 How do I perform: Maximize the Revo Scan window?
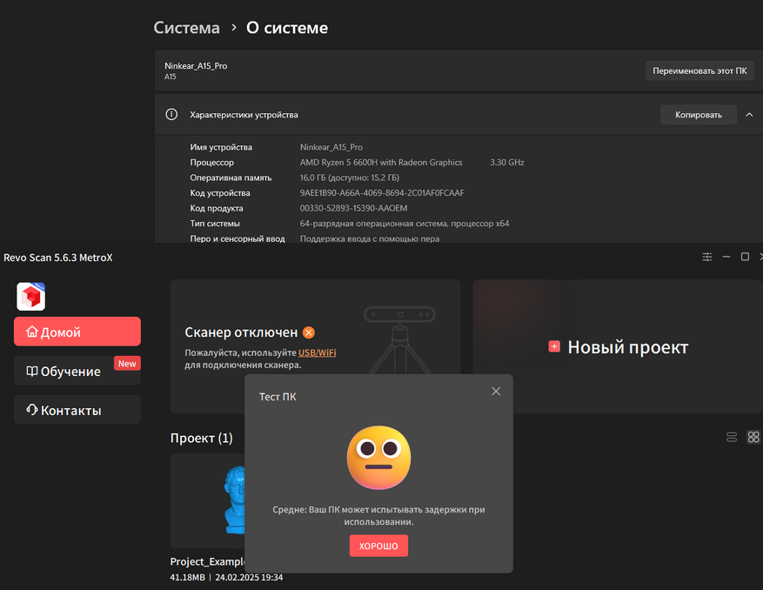click(745, 257)
